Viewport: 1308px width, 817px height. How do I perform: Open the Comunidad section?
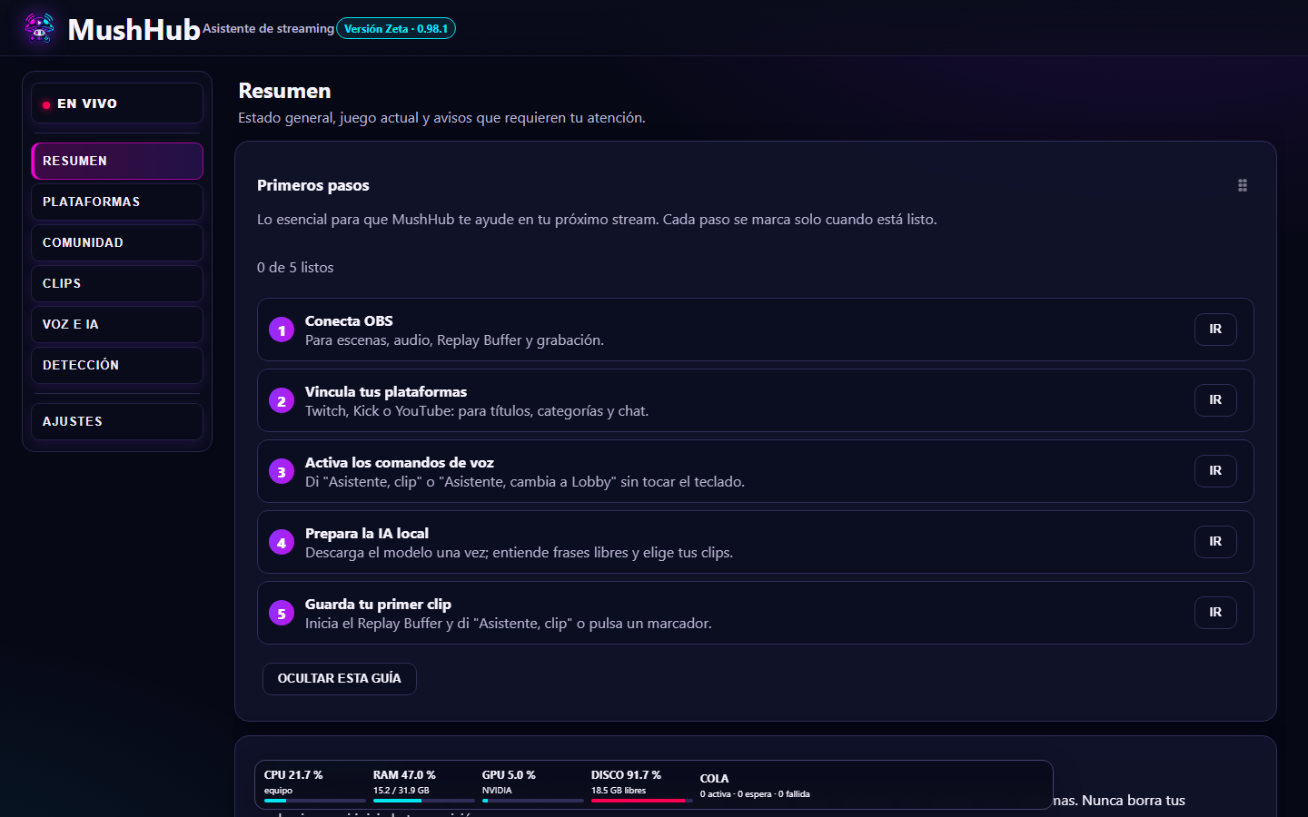(117, 242)
